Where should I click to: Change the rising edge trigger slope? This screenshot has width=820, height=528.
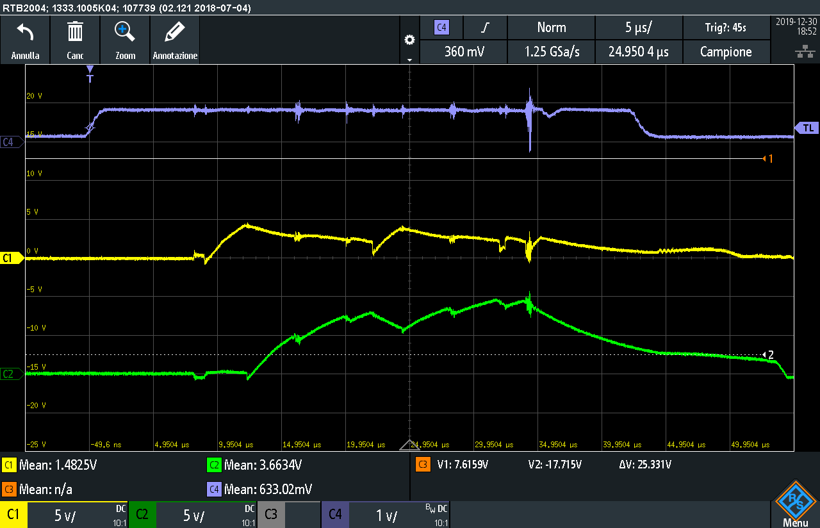pos(486,28)
